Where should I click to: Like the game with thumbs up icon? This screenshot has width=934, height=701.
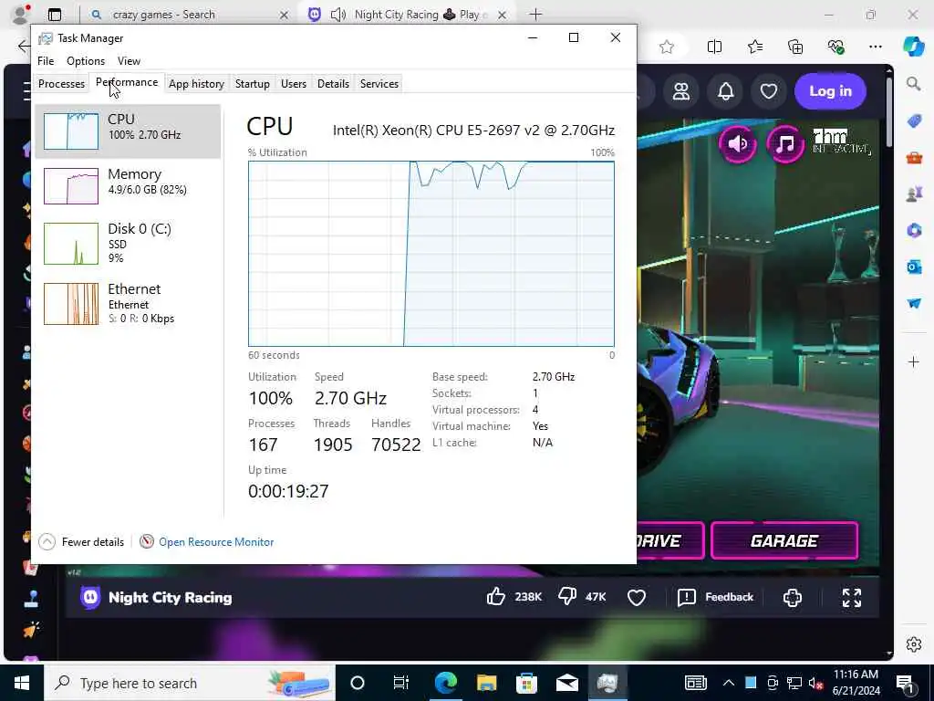pos(495,597)
